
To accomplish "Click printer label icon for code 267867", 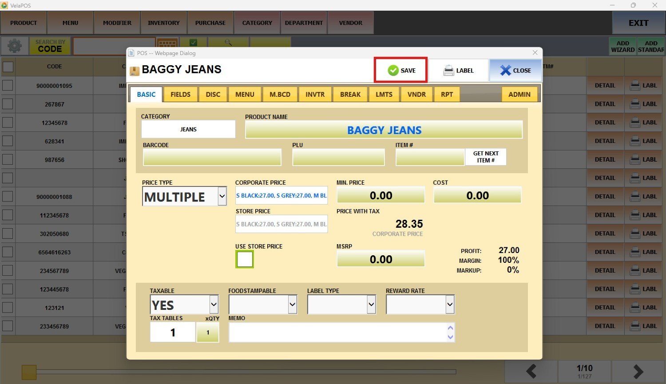I will click(643, 104).
